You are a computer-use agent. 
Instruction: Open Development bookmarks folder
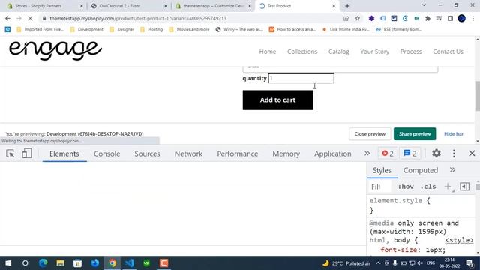[87, 29]
